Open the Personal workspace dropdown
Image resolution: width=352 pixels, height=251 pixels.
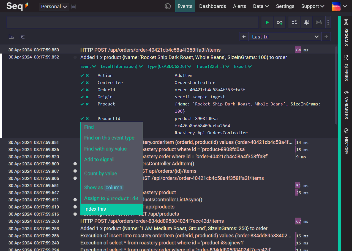pyautogui.click(x=54, y=7)
